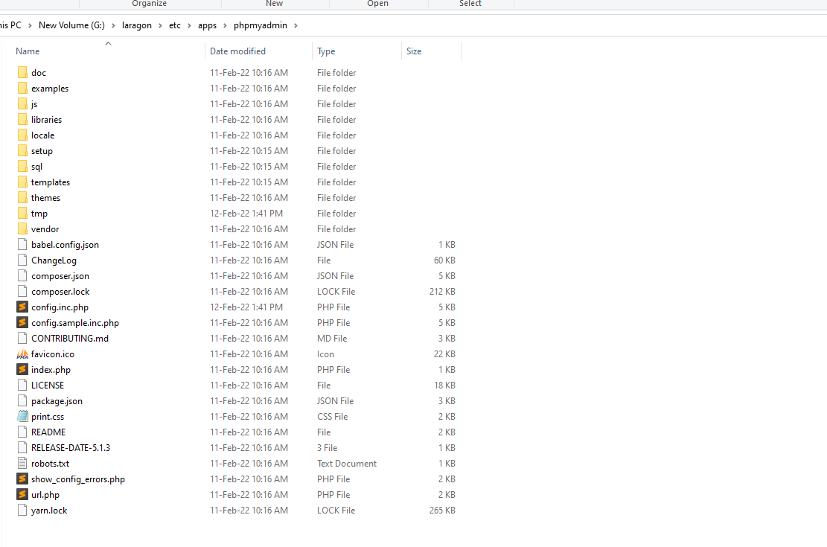Screen dimensions: 827x547
Task: Navigate to New Volume (G:) in breadcrumb
Action: pyautogui.click(x=71, y=25)
